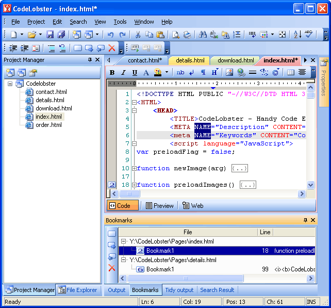This screenshot has width=331, height=308.
Task: Open the highlight color dropdown arrow
Action: (x=167, y=73)
